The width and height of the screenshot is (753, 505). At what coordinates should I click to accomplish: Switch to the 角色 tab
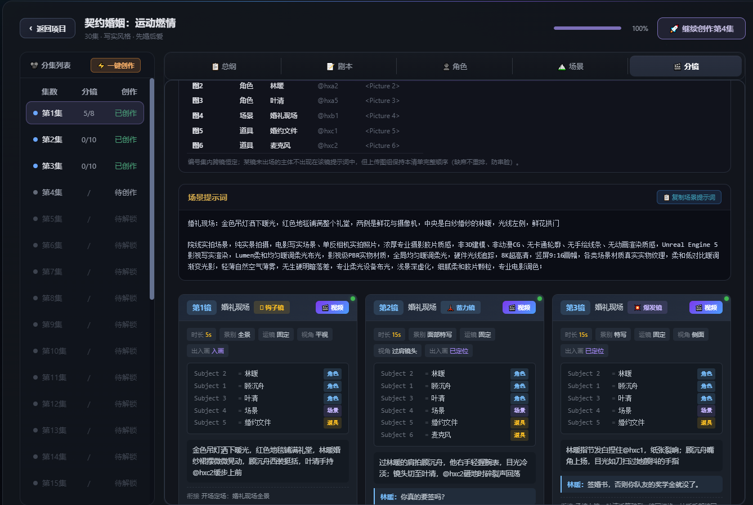pyautogui.click(x=455, y=66)
